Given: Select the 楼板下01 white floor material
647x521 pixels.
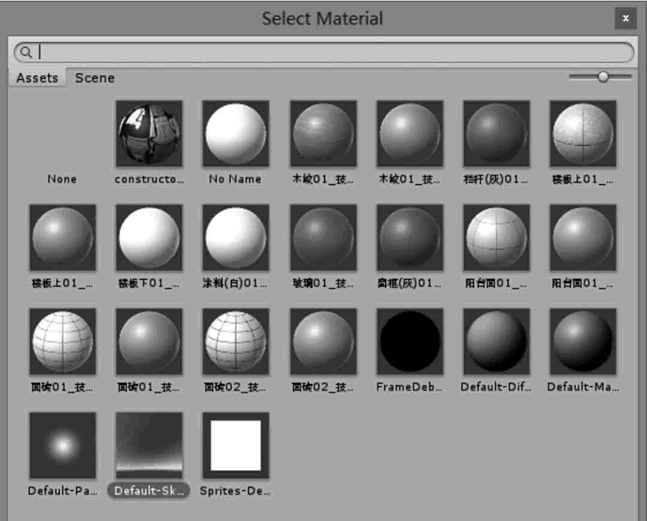Looking at the screenshot, I should pos(149,238).
